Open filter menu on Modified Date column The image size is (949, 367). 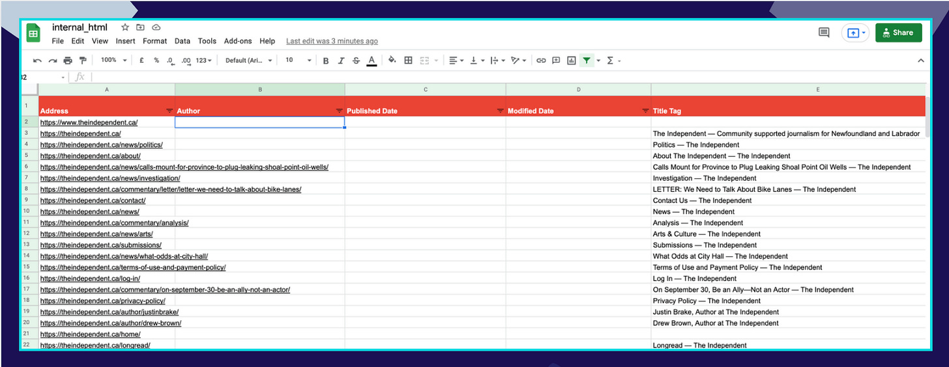(x=645, y=111)
